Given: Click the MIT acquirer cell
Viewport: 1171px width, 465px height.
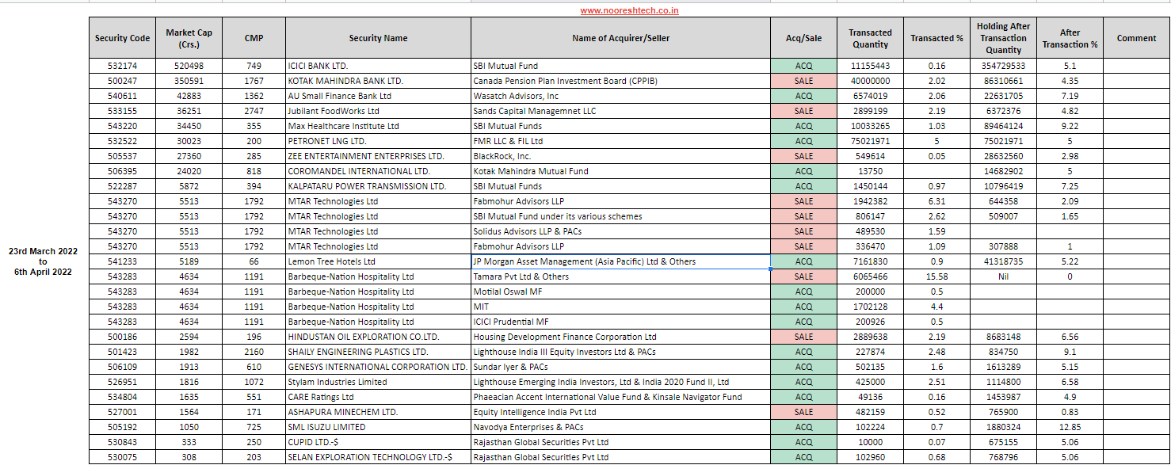Looking at the screenshot, I should click(x=620, y=307).
